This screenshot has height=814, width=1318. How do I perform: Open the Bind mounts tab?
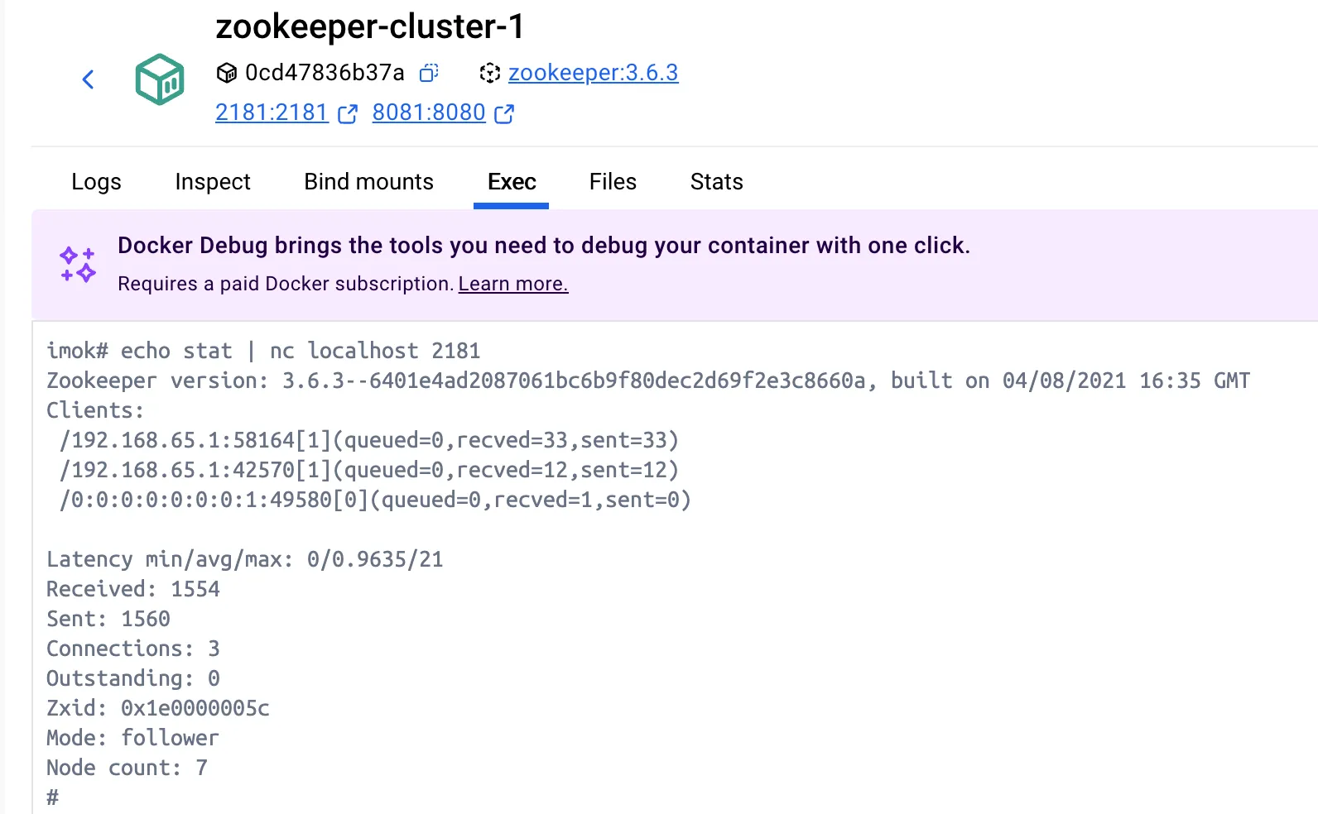point(368,182)
